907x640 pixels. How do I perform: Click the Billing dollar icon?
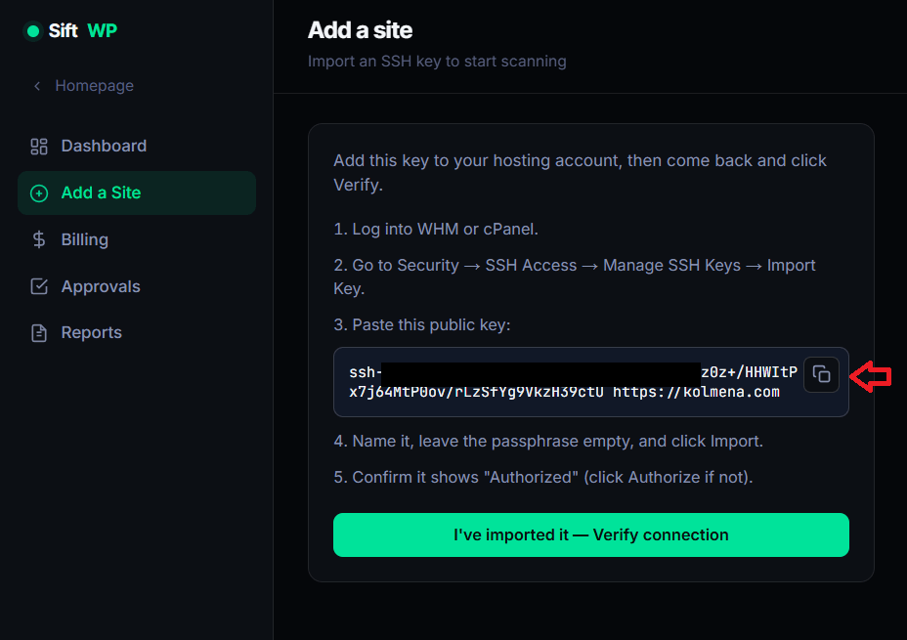tap(39, 239)
